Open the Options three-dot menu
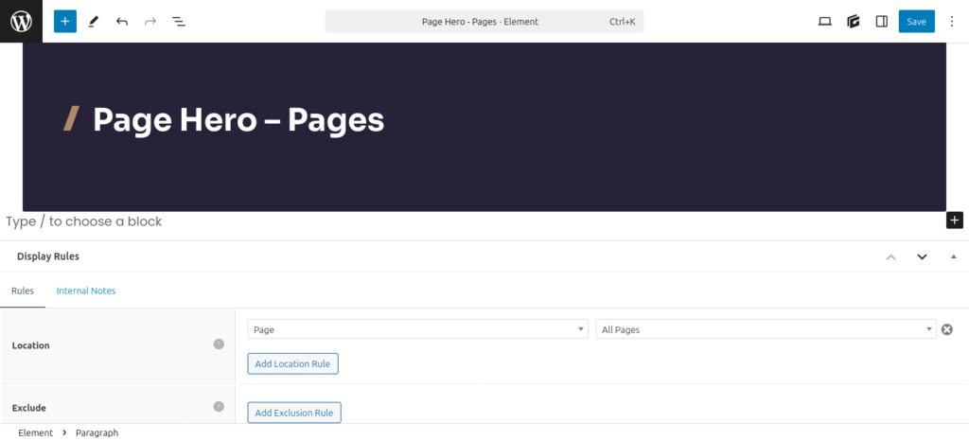This screenshot has width=969, height=441. 952,22
